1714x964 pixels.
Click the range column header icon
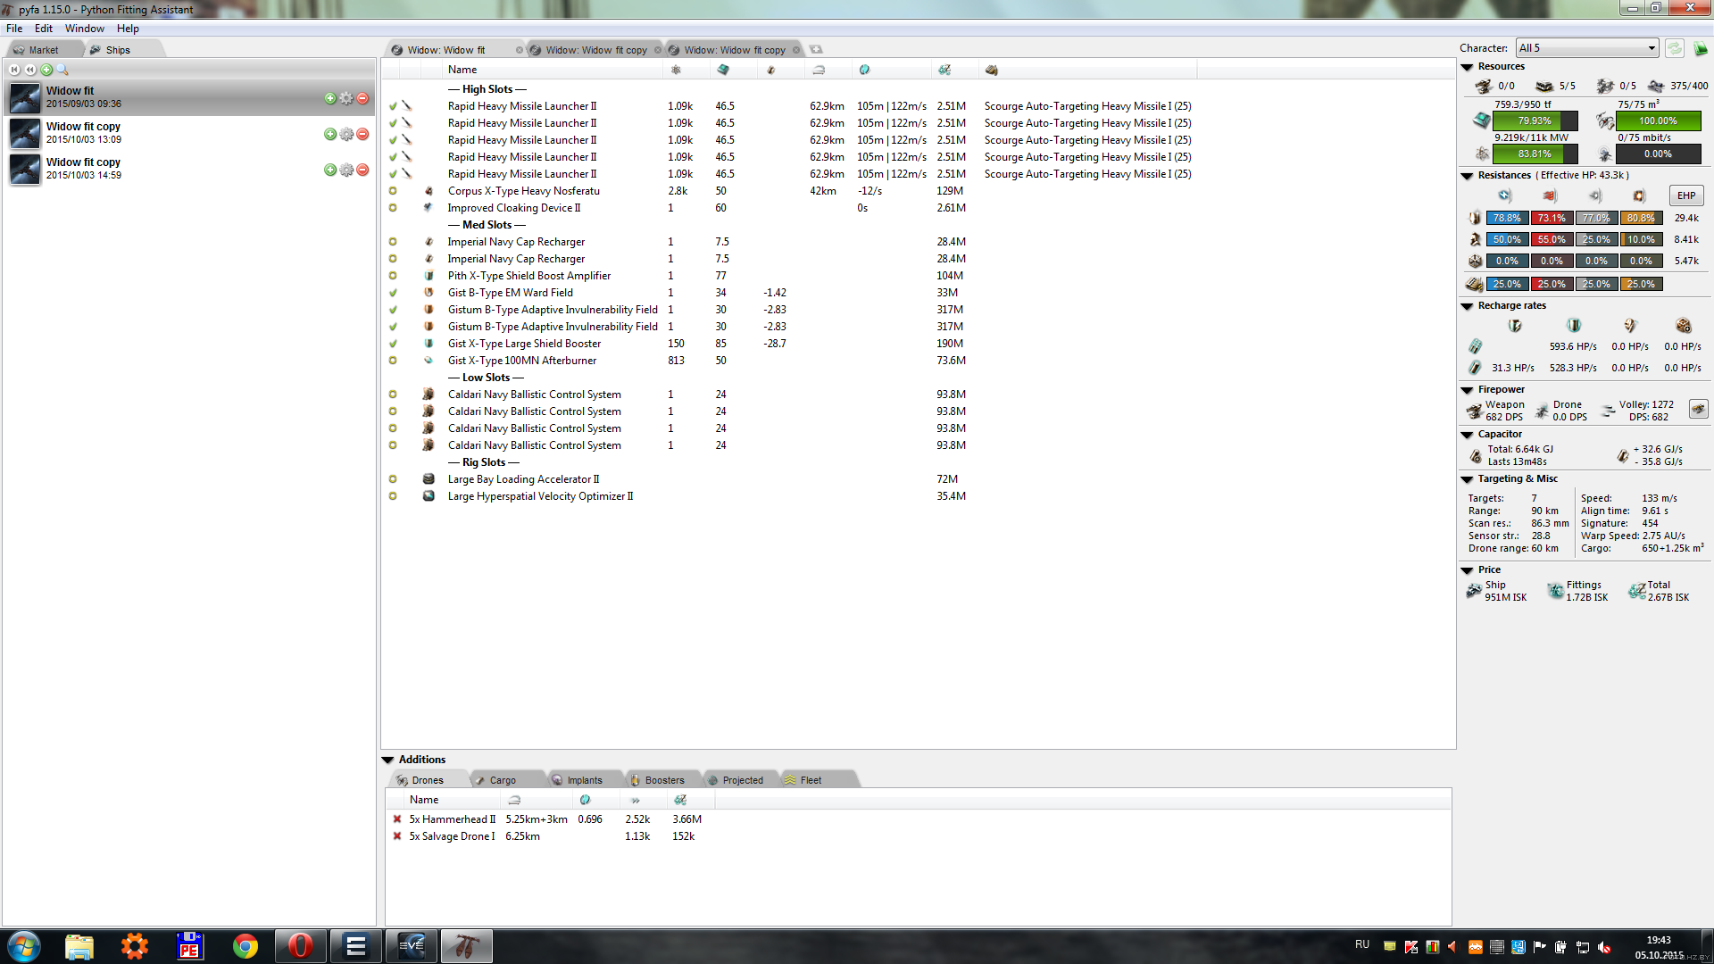819,70
